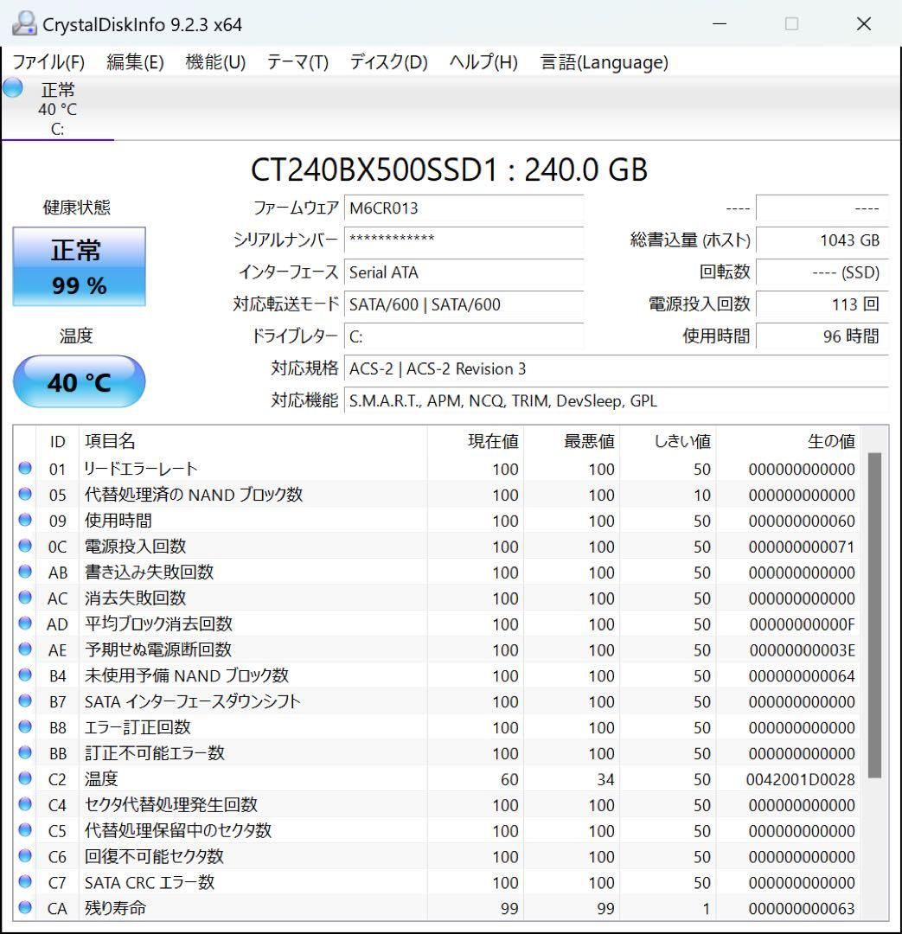This screenshot has height=934, width=902.
Task: Click the ファームウェア value field showing M6CR013
Action: point(464,208)
